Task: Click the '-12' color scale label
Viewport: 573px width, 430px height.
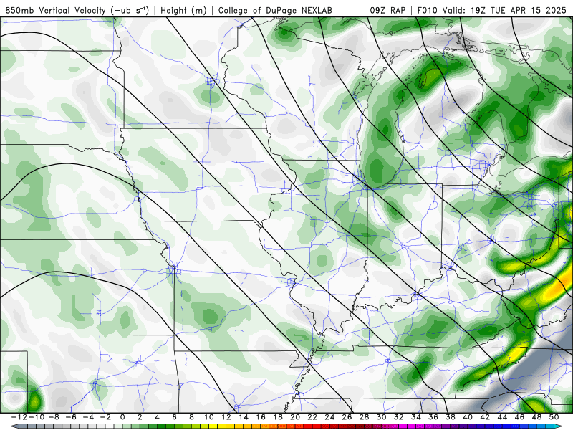Action: coord(19,417)
